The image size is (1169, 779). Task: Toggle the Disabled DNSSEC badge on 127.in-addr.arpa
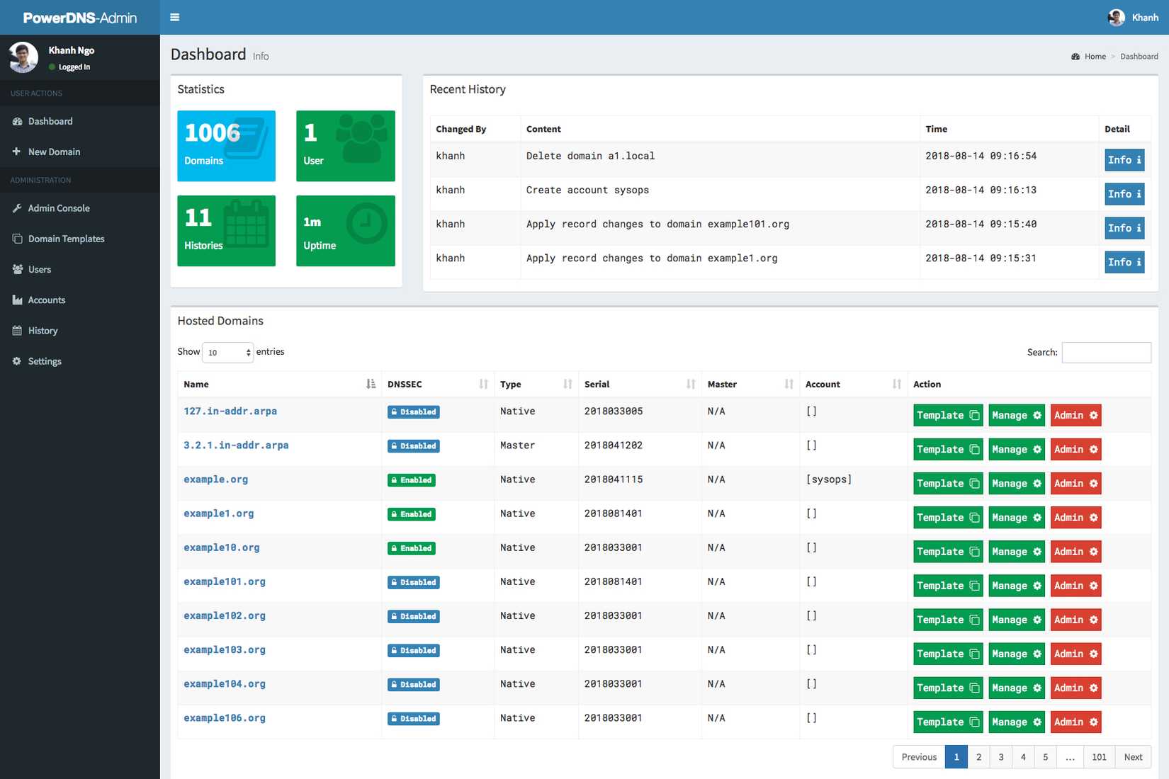pos(413,411)
